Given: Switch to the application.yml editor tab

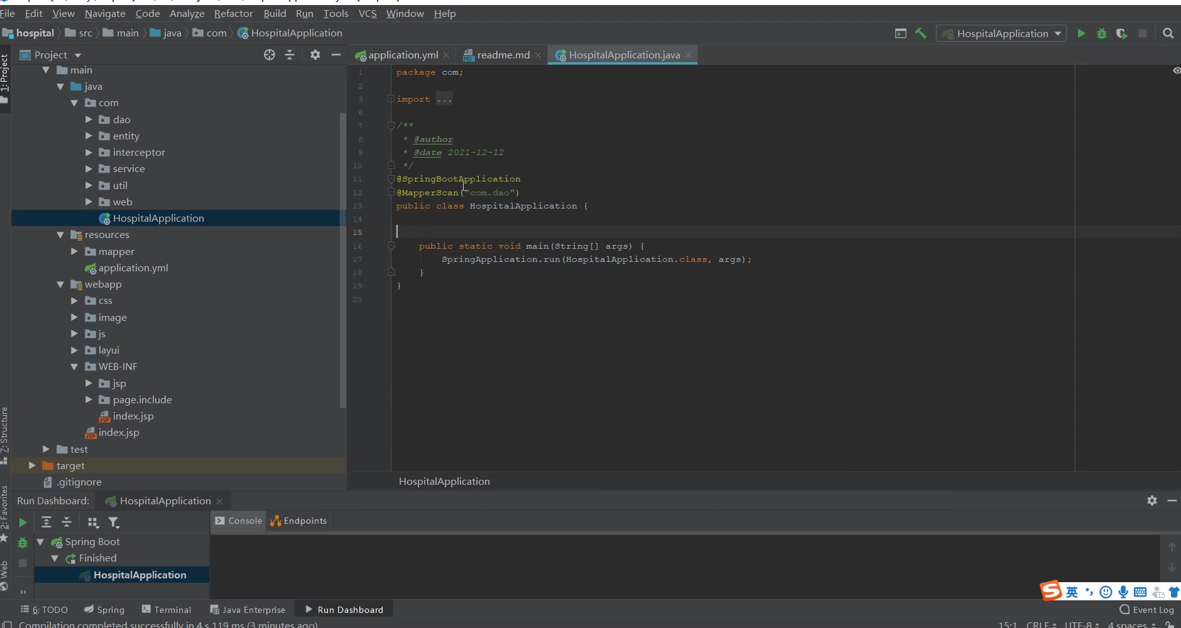Looking at the screenshot, I should (x=403, y=55).
